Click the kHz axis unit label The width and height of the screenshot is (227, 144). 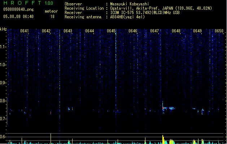click(3, 29)
